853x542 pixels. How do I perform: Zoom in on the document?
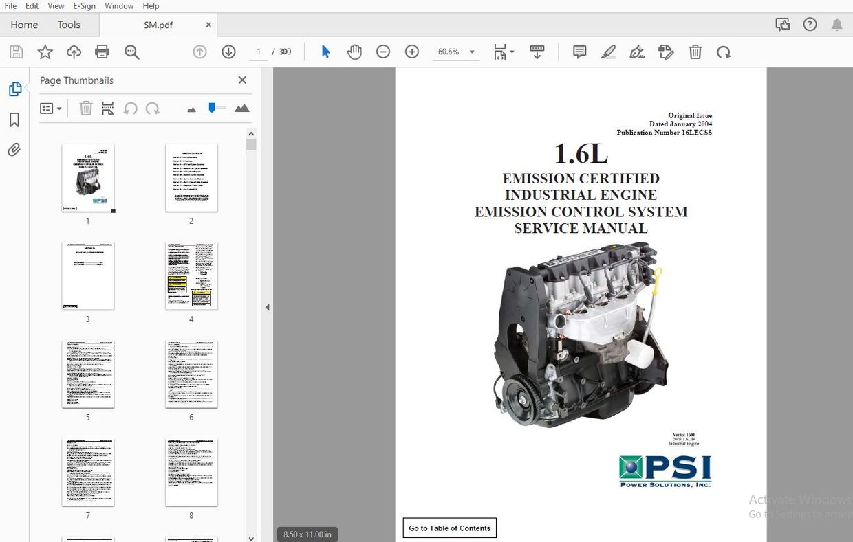(x=411, y=52)
